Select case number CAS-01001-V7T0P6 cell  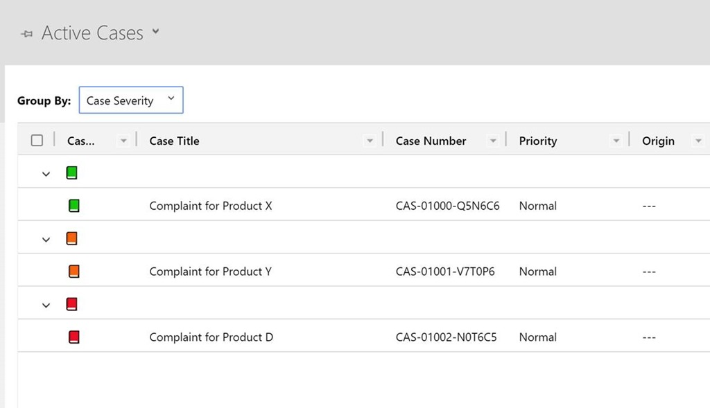[x=445, y=272]
